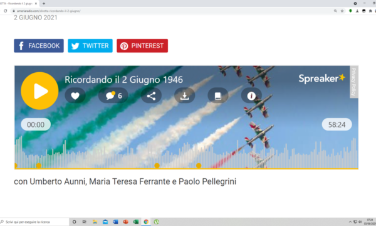Image resolution: width=376 pixels, height=226 pixels.
Task: Open the browser extensions puzzle icon
Action: click(370, 11)
